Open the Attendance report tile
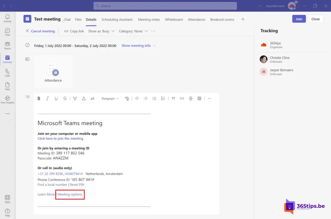 point(53,72)
